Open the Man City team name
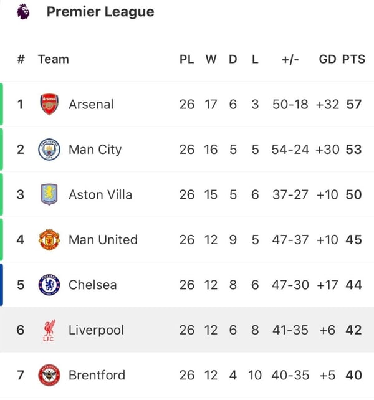This screenshot has width=374, height=400. pyautogui.click(x=95, y=150)
